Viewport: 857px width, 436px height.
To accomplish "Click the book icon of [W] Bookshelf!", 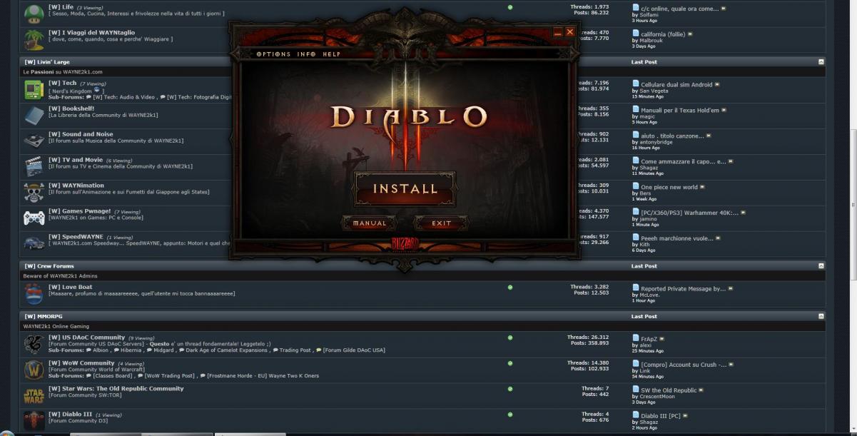I will click(34, 114).
